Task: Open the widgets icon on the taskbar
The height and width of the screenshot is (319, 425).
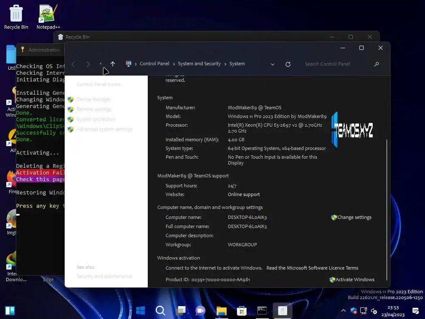Action: (10, 311)
